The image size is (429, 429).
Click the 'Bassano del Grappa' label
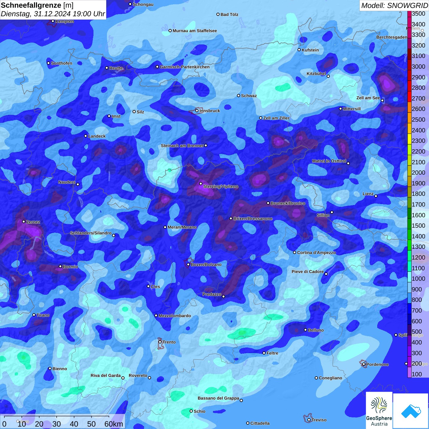pyautogui.click(x=218, y=398)
